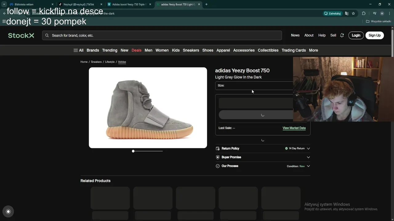Focus the search for brand field

(x=162, y=35)
